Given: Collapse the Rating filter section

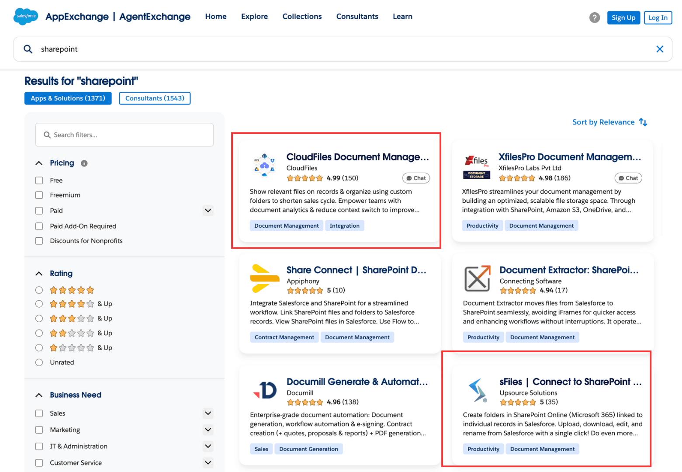Looking at the screenshot, I should [x=38, y=273].
